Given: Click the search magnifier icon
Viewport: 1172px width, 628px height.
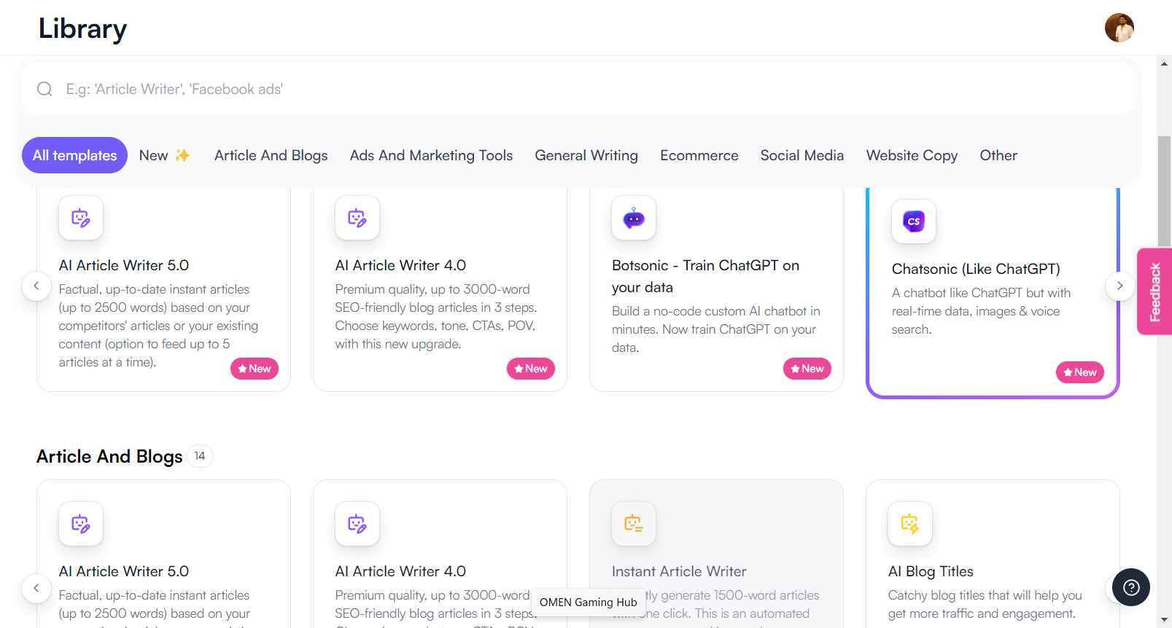Looking at the screenshot, I should 44,89.
